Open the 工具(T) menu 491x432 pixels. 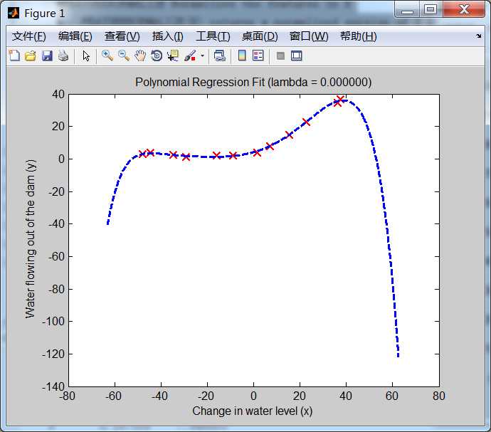pyautogui.click(x=213, y=36)
